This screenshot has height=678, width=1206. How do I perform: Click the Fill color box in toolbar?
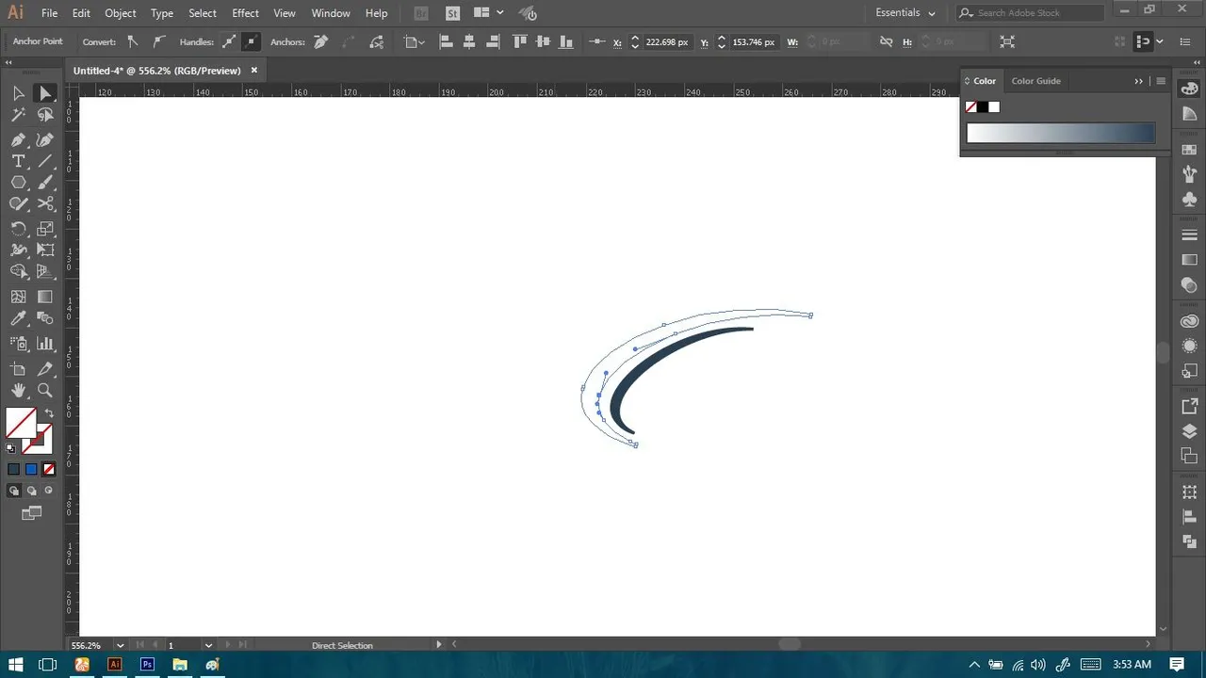pos(22,423)
